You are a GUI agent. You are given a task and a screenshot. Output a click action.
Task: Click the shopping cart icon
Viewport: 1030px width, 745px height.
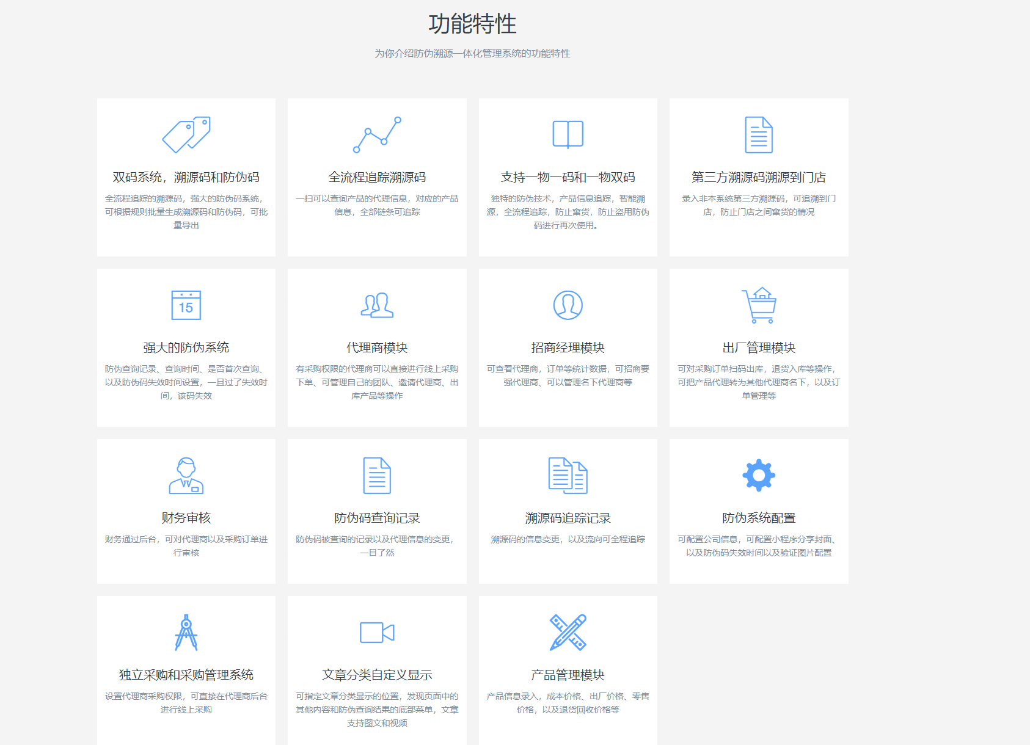point(759,305)
